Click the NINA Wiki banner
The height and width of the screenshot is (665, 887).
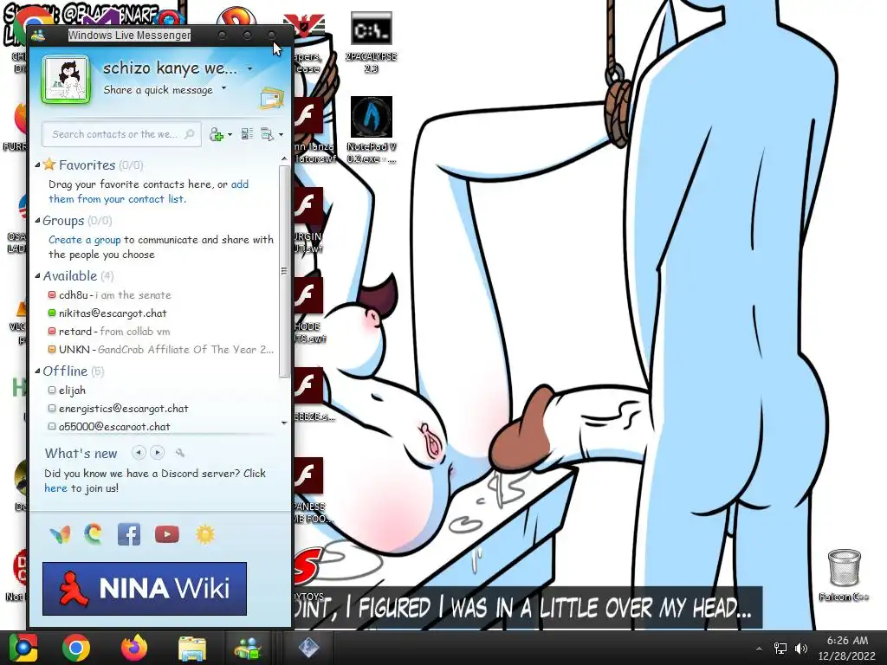(x=145, y=589)
